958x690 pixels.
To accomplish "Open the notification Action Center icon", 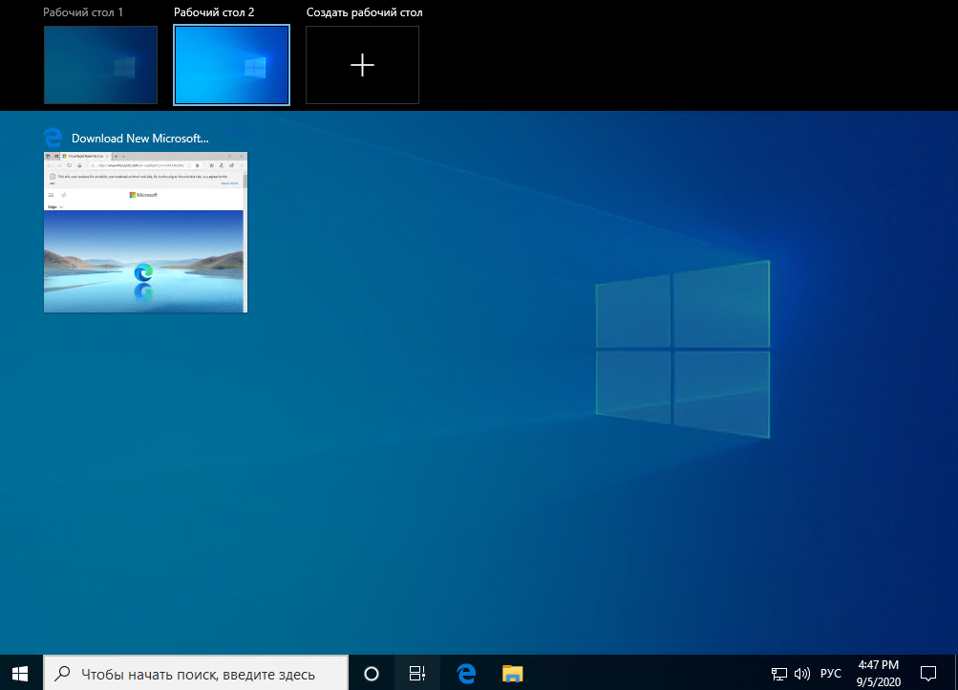I will click(x=927, y=673).
